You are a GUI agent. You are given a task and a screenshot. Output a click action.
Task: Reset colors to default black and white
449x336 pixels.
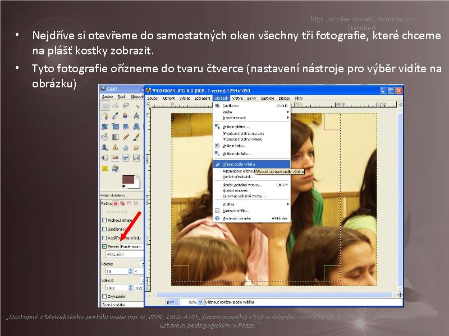(x=124, y=186)
